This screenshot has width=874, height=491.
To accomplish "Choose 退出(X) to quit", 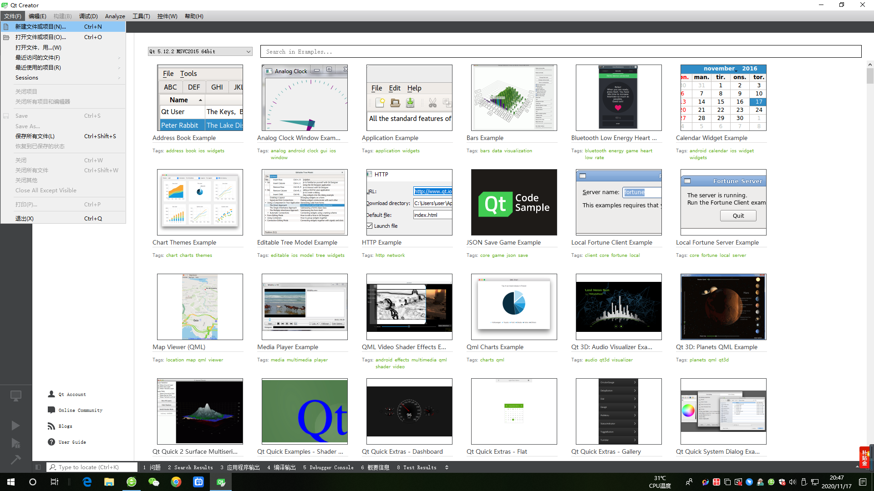I will point(63,219).
